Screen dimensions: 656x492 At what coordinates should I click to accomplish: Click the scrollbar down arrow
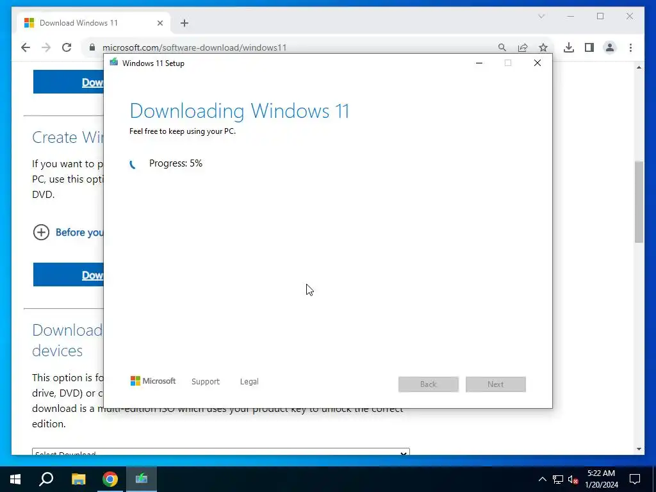pyautogui.click(x=639, y=449)
